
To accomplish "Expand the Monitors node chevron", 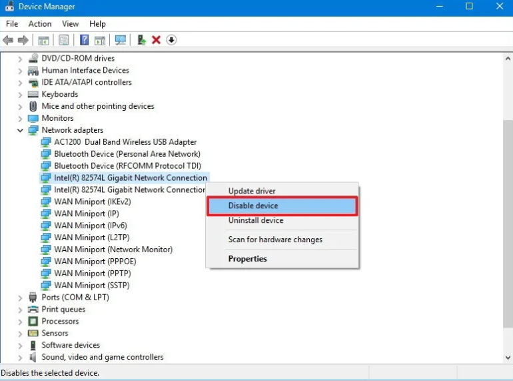I will [20, 119].
